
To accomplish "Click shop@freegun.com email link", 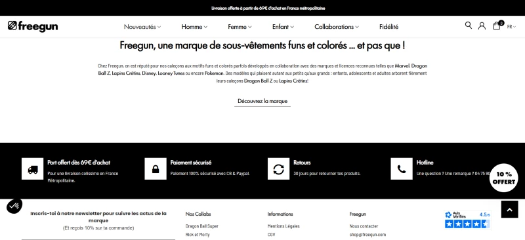I will 367,235.
